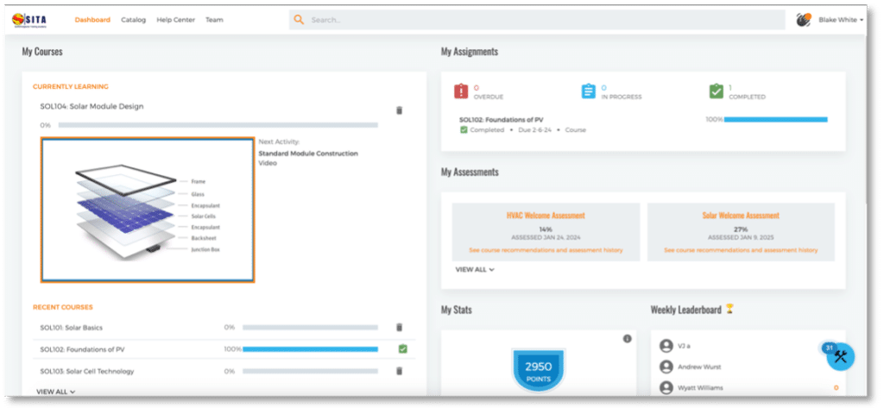Expand View All under Recent Courses

pos(55,392)
